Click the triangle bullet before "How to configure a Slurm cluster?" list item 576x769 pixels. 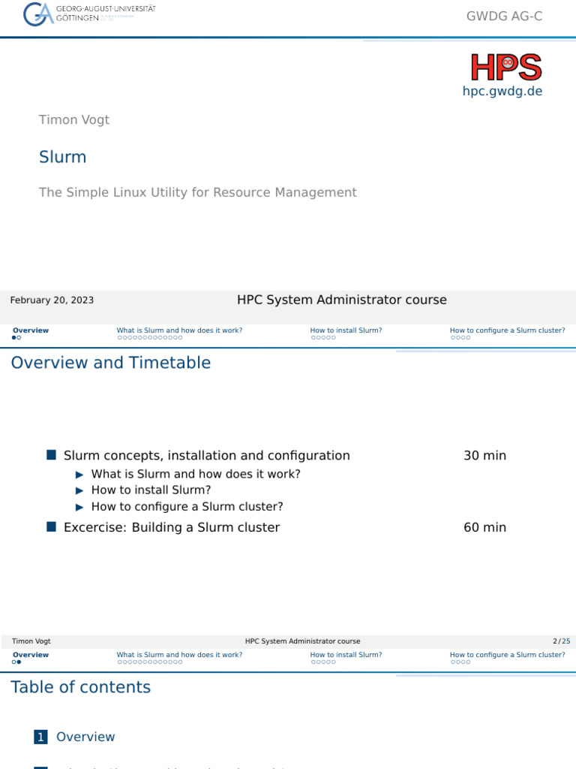coord(80,507)
